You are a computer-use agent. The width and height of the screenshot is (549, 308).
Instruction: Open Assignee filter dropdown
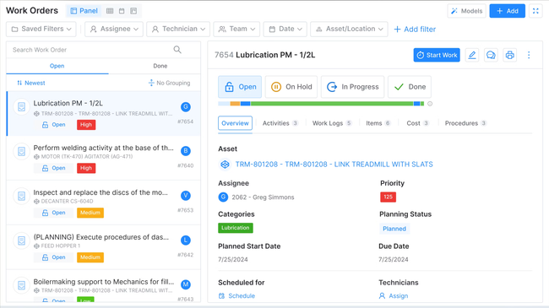tap(114, 29)
